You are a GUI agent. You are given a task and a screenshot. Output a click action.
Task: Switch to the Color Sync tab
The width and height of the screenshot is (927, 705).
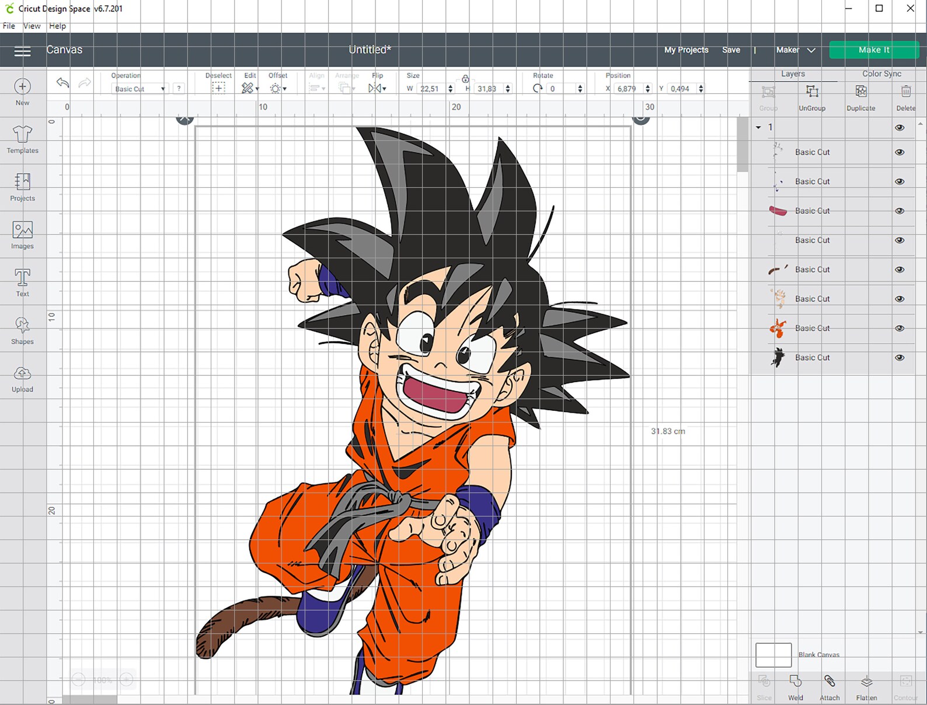point(881,74)
